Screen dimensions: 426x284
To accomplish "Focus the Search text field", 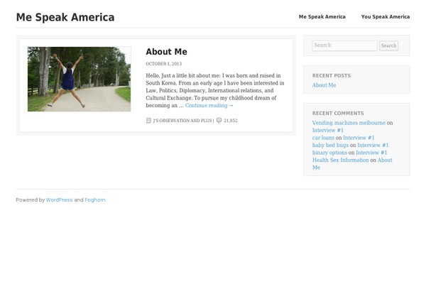I will (345, 45).
